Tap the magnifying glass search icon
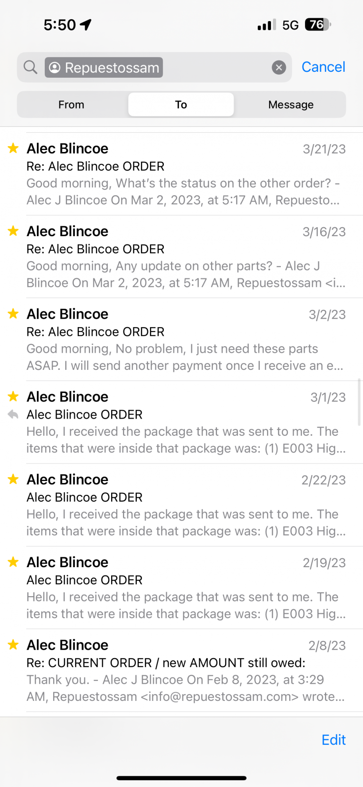363x787 pixels. click(x=30, y=67)
